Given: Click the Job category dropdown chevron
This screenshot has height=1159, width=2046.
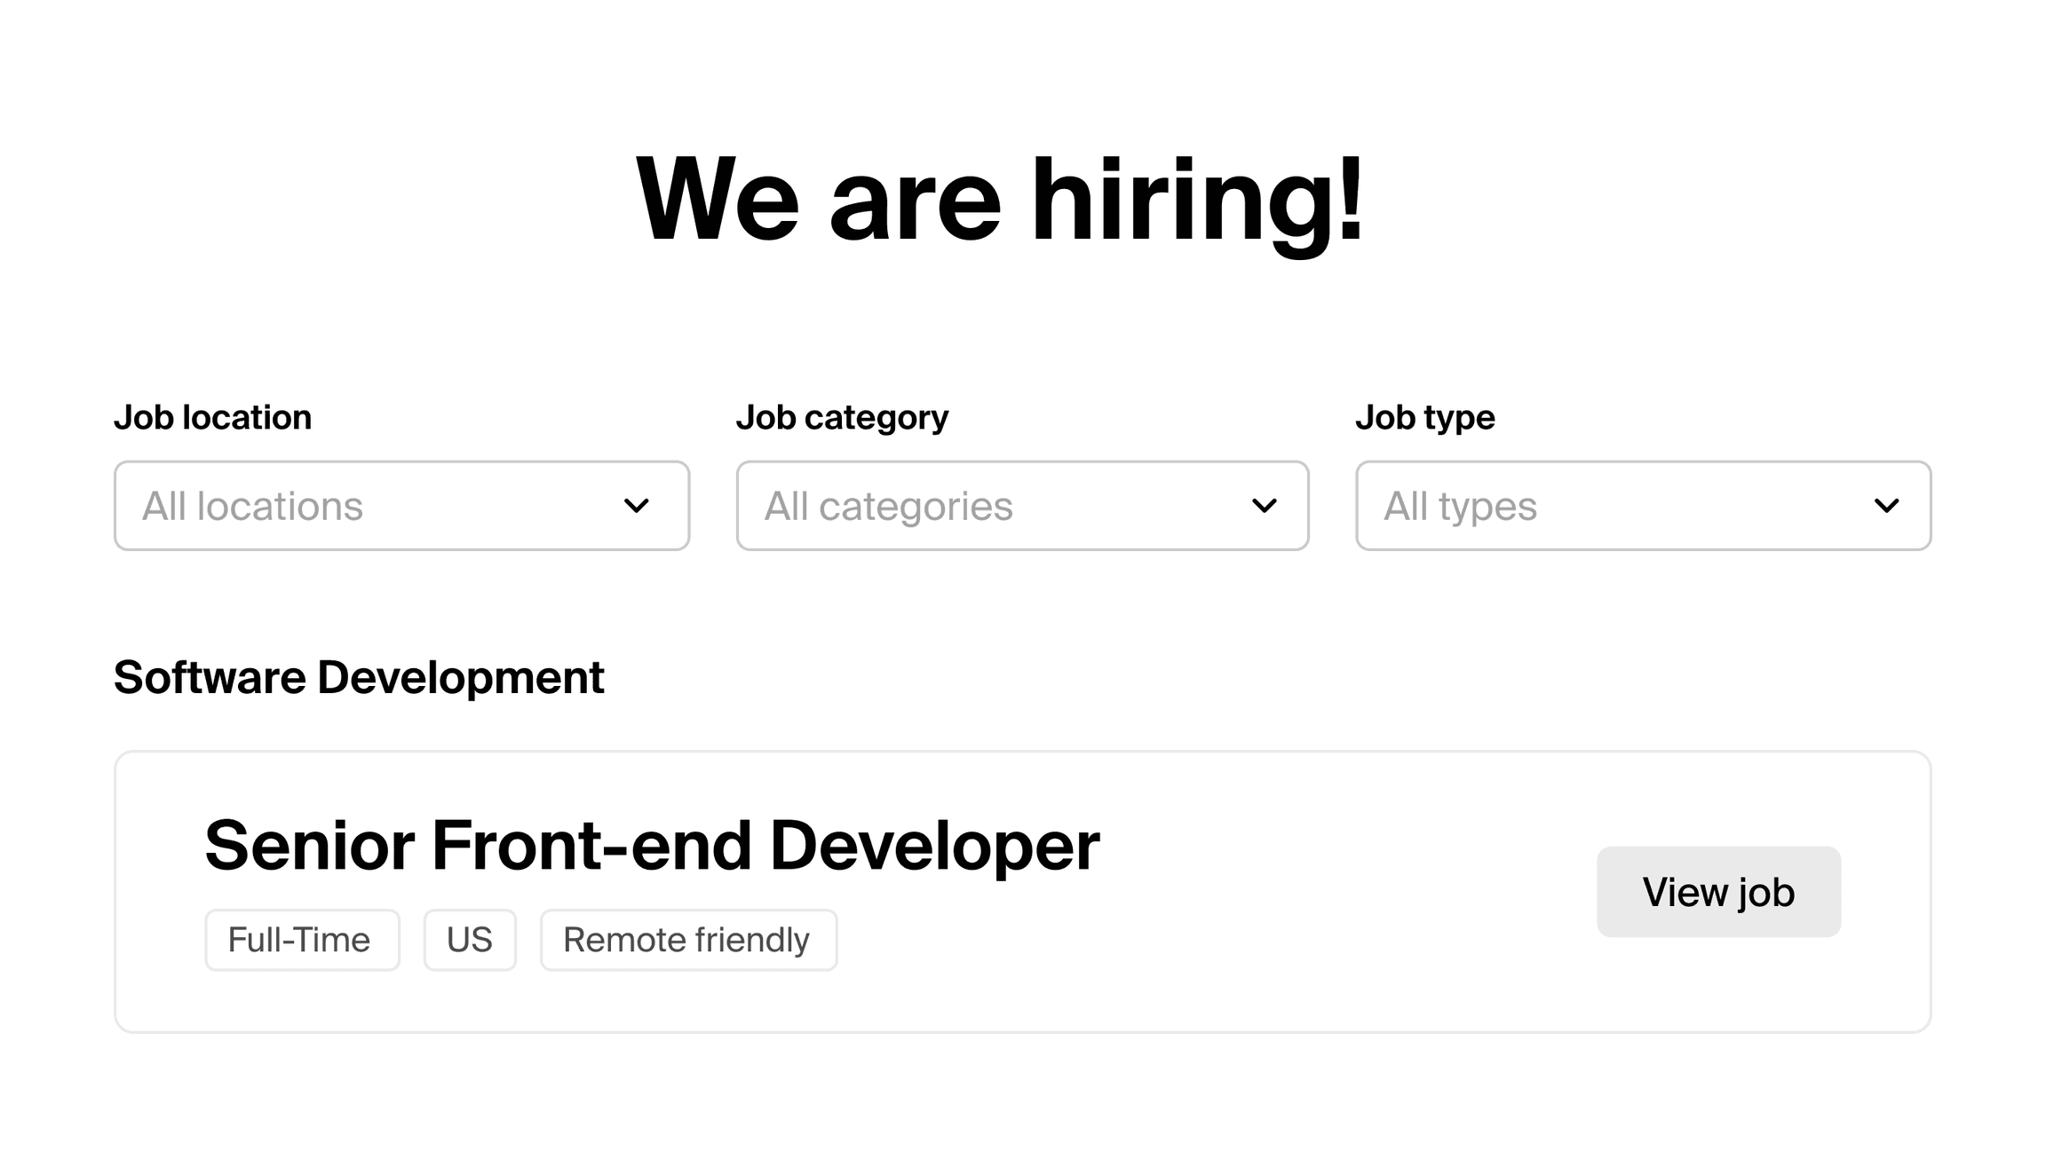Looking at the screenshot, I should coord(1264,506).
